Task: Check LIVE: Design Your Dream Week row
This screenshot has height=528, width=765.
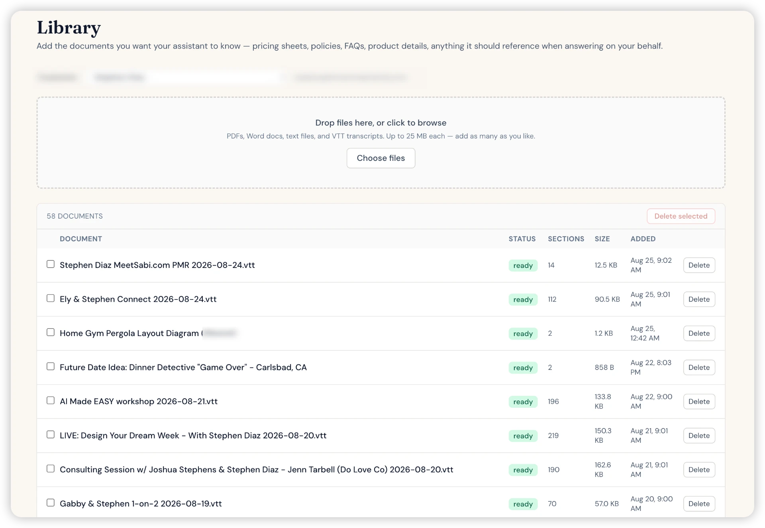Action: click(51, 434)
